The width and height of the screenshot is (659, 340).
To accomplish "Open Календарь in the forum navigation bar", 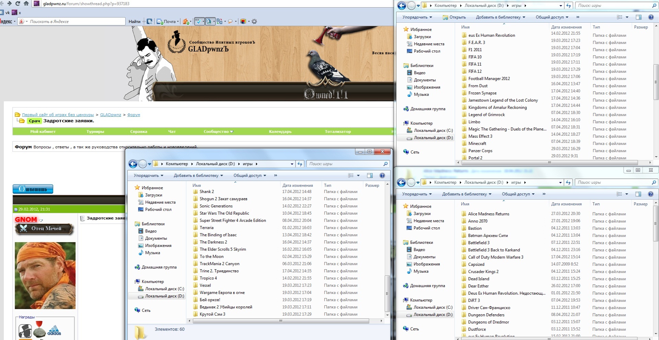I will (x=280, y=132).
